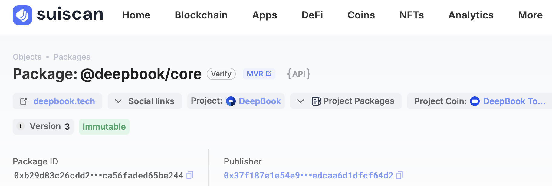Click the Version info icon

coord(21,126)
